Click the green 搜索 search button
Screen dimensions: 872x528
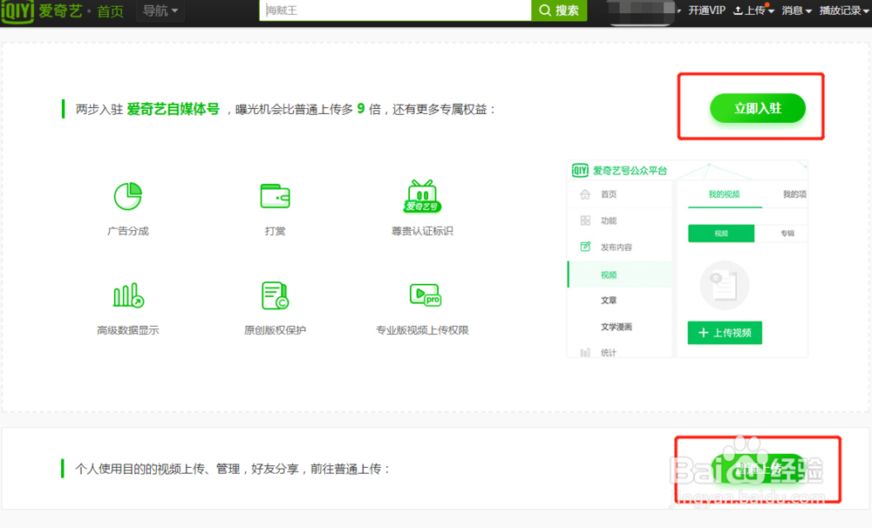click(559, 10)
